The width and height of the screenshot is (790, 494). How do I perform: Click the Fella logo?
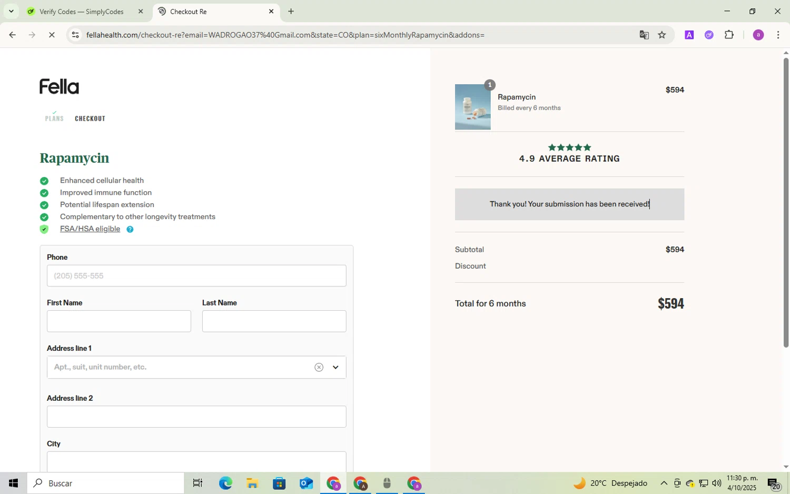59,86
